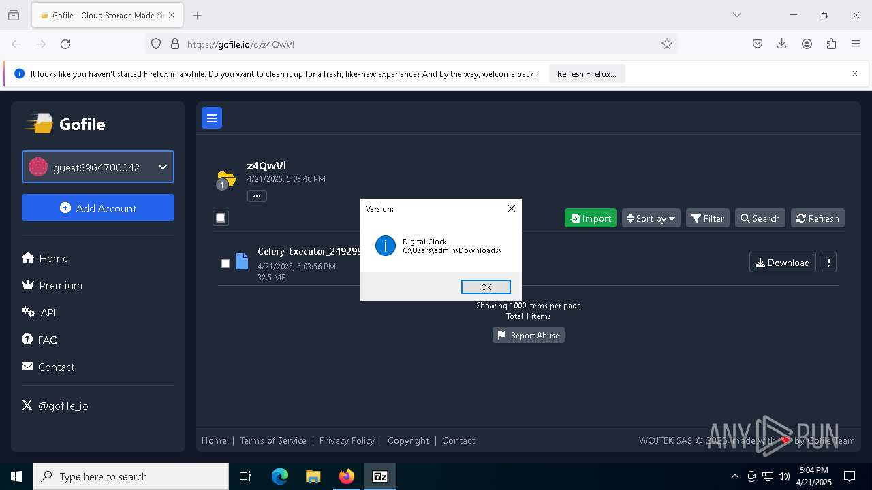
Task: Open Copyright link
Action: click(x=409, y=440)
